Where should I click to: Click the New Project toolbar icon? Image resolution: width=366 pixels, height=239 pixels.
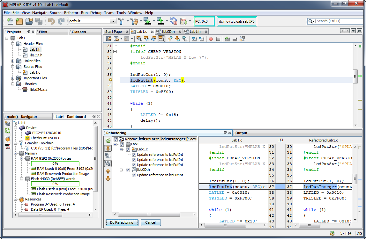tap(19, 21)
